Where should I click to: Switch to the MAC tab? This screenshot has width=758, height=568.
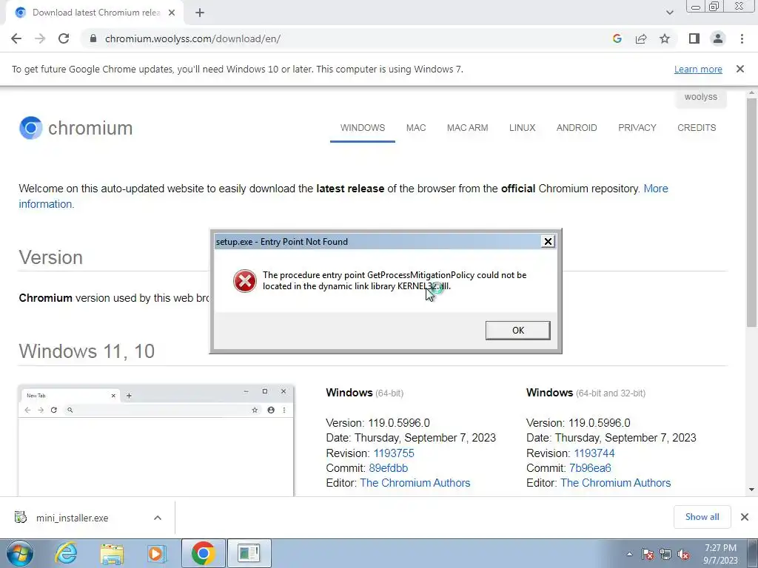416,128
